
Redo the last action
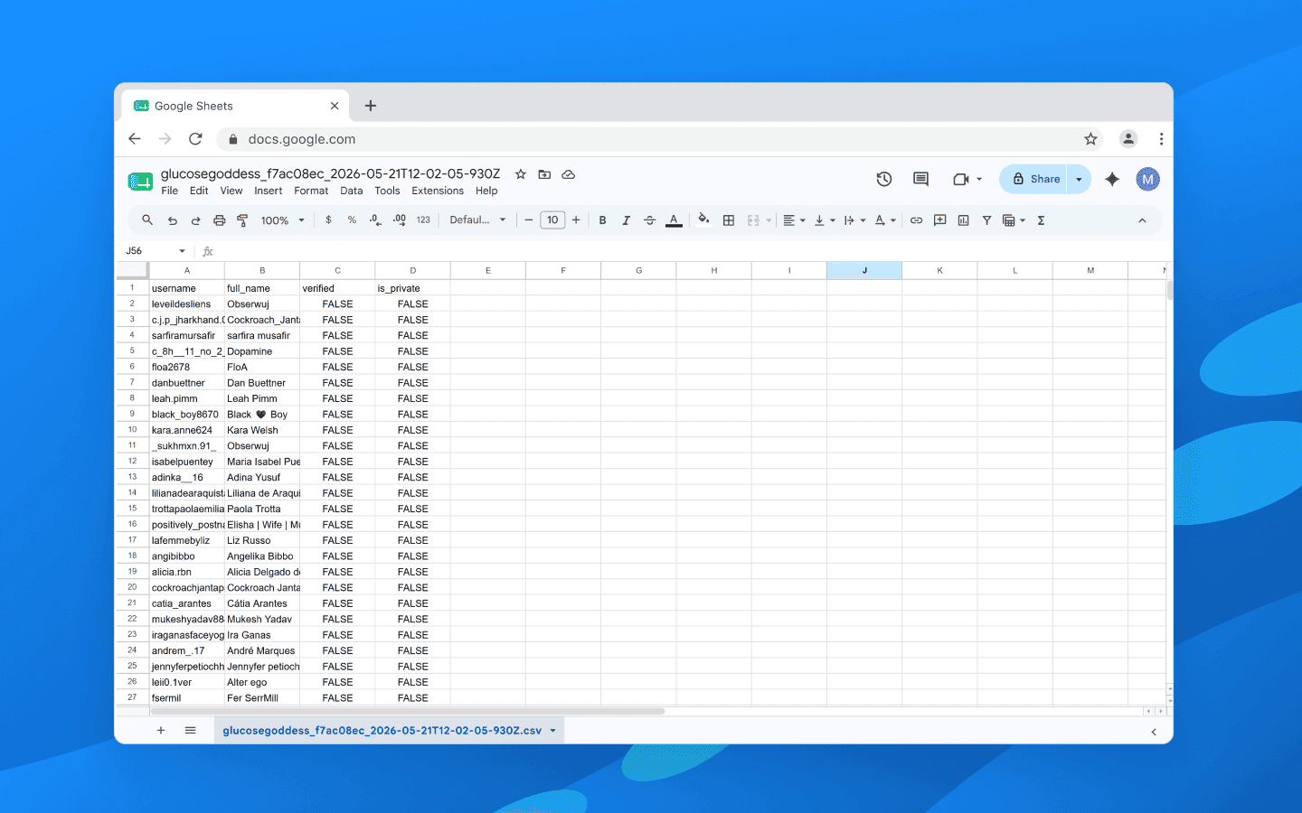coord(195,220)
